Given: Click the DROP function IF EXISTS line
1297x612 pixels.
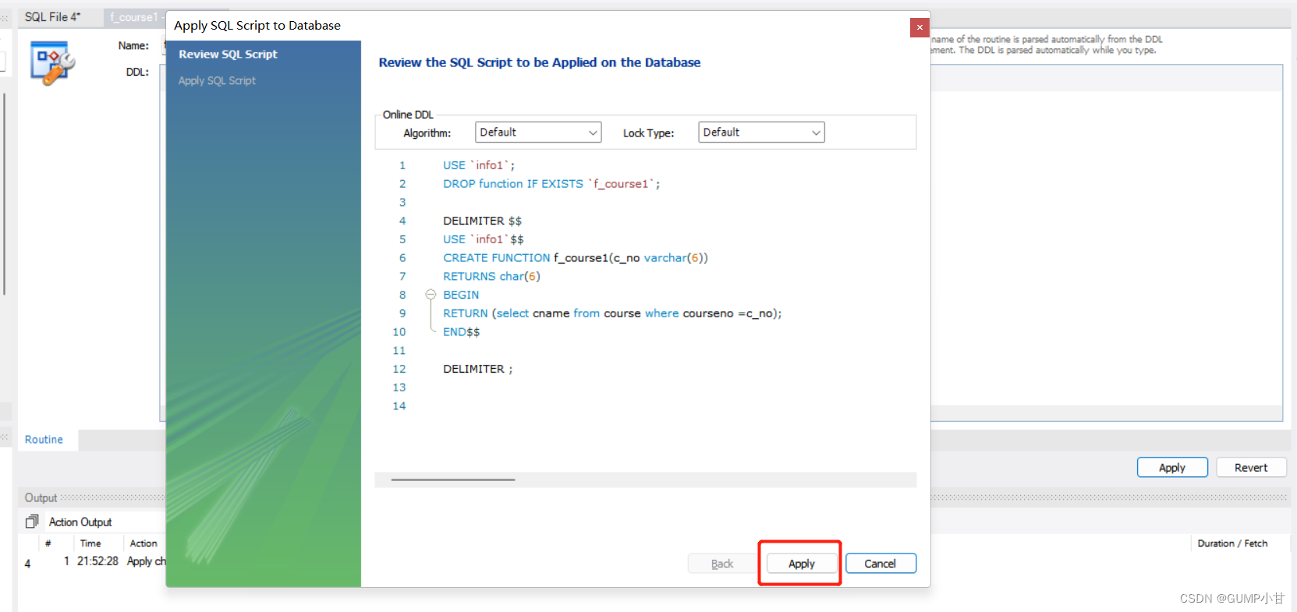Looking at the screenshot, I should [x=551, y=184].
